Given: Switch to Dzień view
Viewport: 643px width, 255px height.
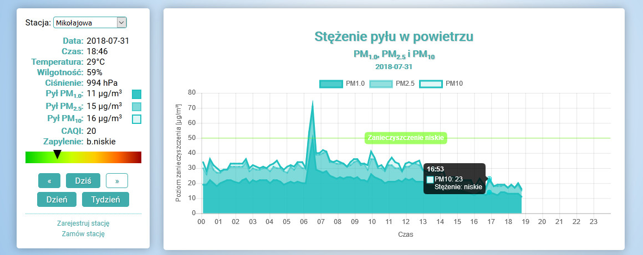Looking at the screenshot, I should (56, 200).
